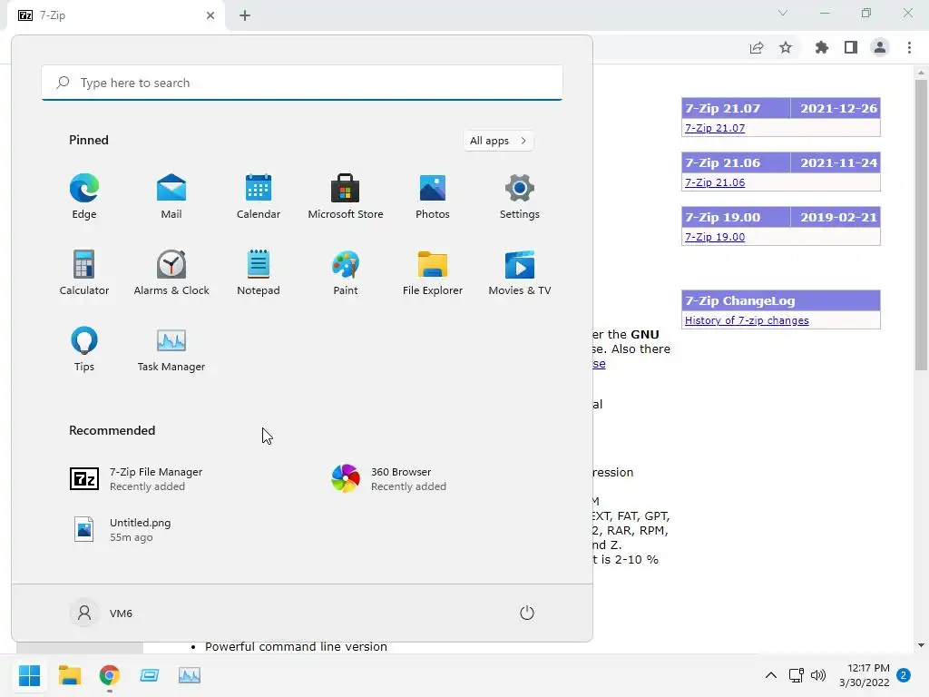Open Task Manager icon on the taskbar
929x697 pixels.
190,675
